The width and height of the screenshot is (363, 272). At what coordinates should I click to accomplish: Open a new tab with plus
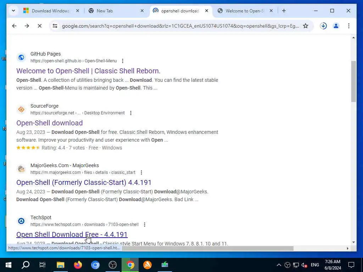pyautogui.click(x=284, y=11)
